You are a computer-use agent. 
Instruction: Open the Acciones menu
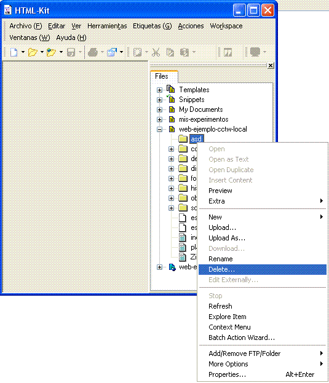coord(191,26)
